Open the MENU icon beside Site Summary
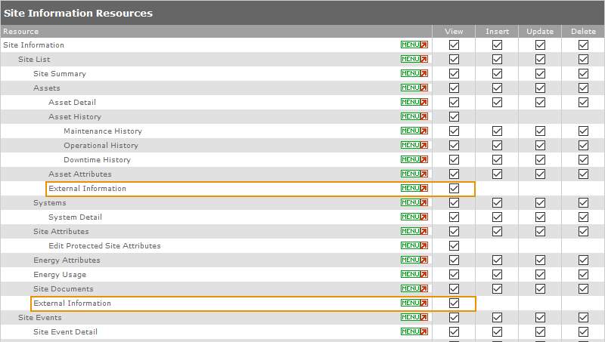 [414, 74]
